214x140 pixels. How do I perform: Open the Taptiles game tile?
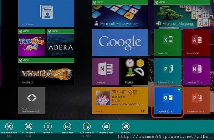(32, 42)
